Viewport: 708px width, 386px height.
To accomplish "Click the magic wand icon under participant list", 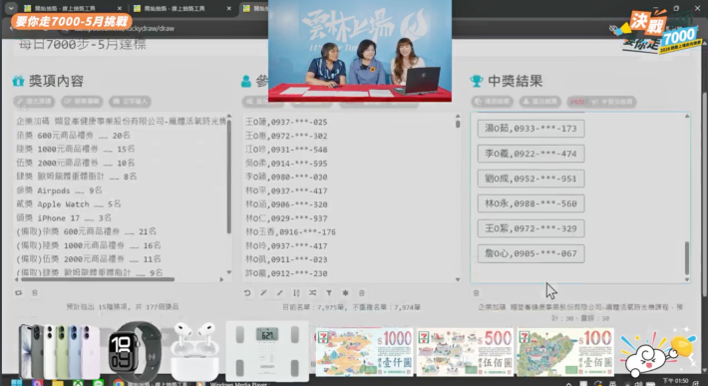I will click(x=263, y=293).
